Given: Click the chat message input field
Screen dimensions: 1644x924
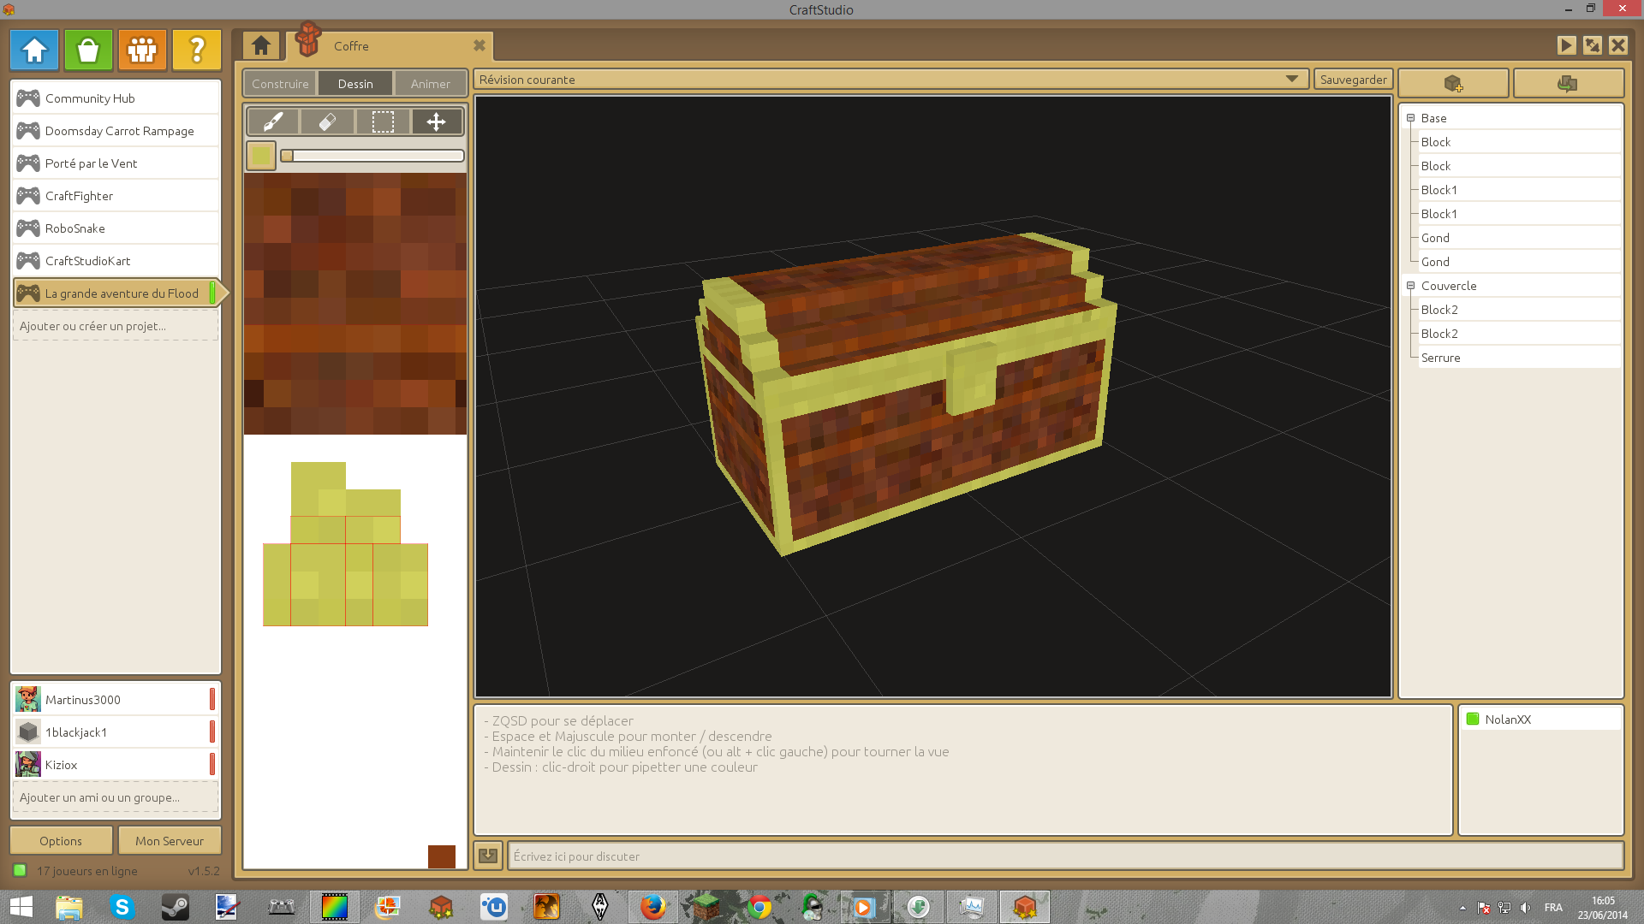Looking at the screenshot, I should 1064,856.
